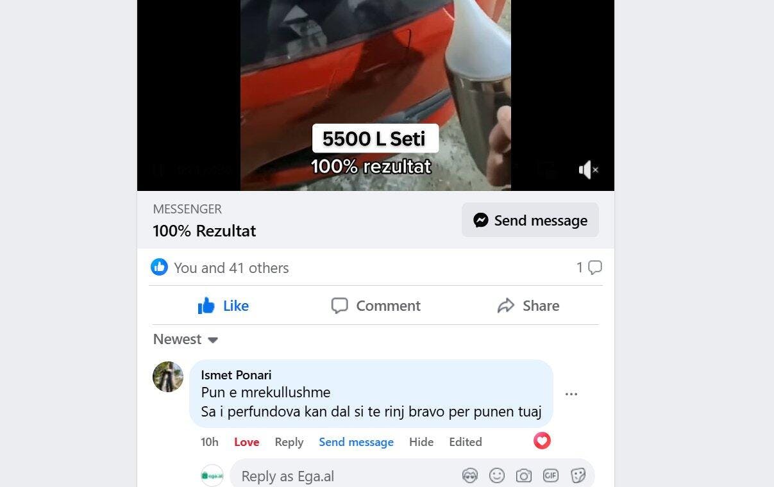This screenshot has height=487, width=774.
Task: Click the Messenger icon in Send message button
Action: 481,220
